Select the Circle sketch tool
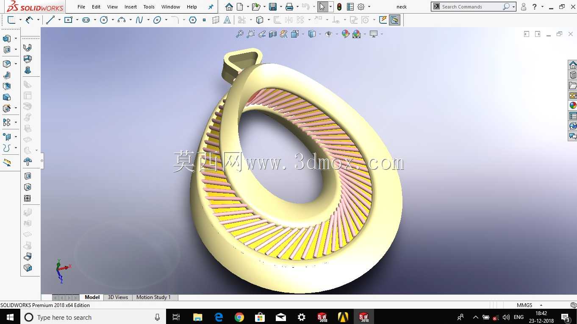The width and height of the screenshot is (577, 324). [x=104, y=20]
